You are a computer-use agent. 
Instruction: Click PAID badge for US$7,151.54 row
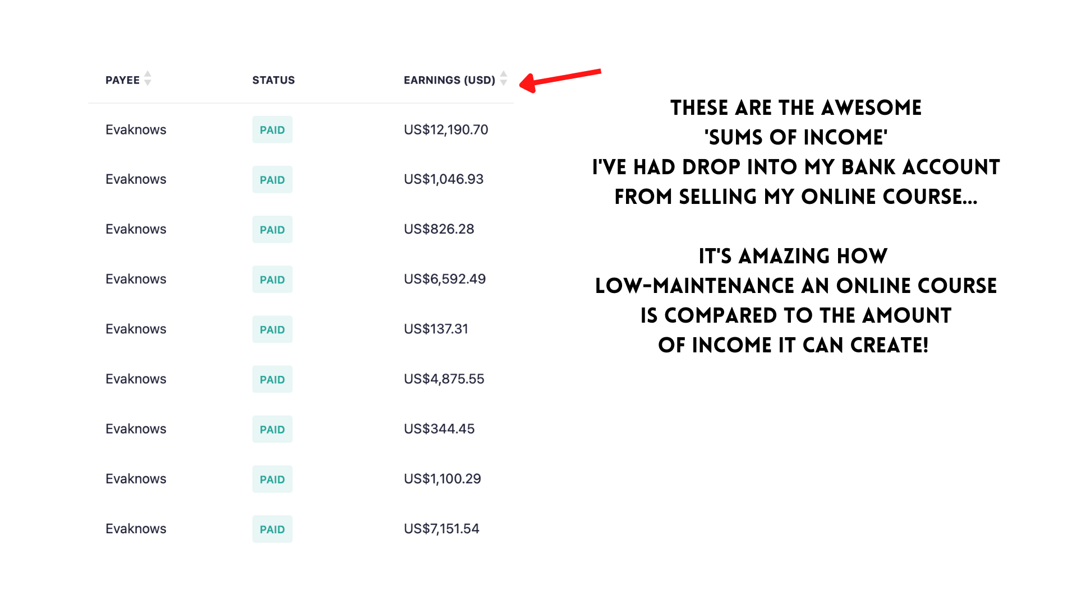click(x=272, y=529)
